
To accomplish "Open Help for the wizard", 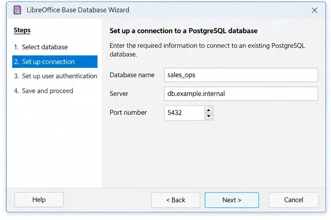I will point(39,199).
